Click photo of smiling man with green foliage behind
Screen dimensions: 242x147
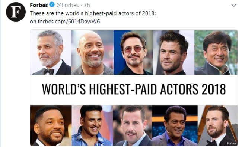tap(216, 52)
